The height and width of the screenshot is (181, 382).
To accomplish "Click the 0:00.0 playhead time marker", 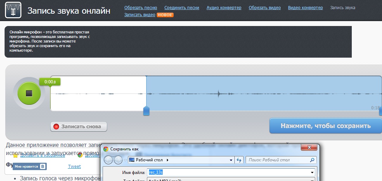I will [50, 82].
